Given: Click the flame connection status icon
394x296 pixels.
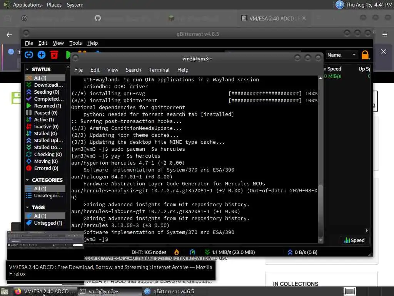Looking at the screenshot, I should point(177,252).
